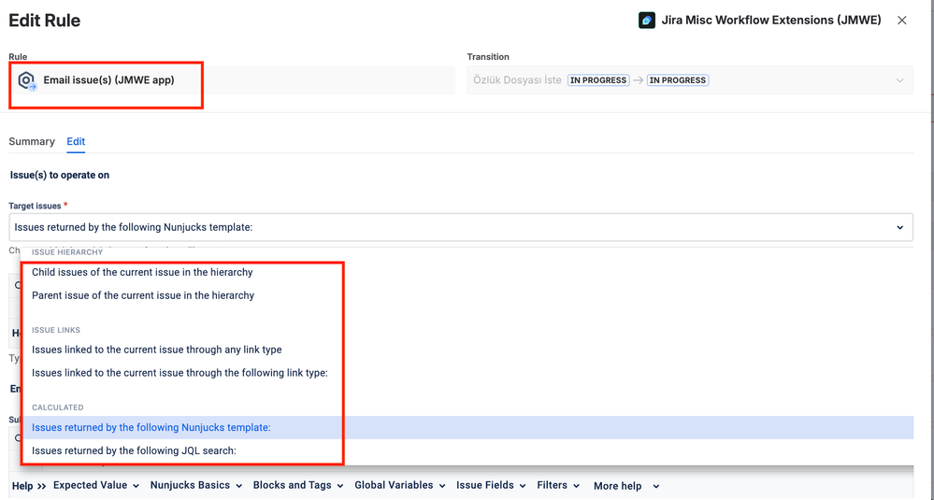The width and height of the screenshot is (934, 500).
Task: Select the Edit tab
Action: click(76, 142)
